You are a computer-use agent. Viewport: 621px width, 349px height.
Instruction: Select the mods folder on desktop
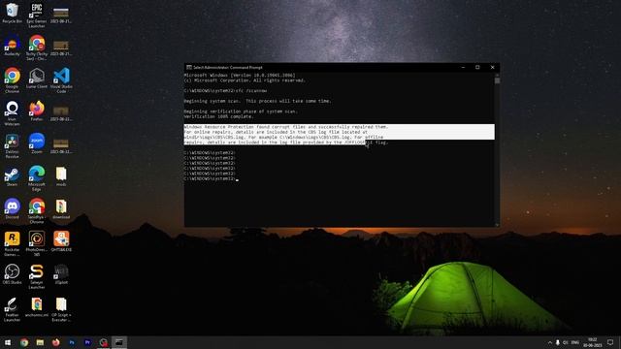pos(61,176)
